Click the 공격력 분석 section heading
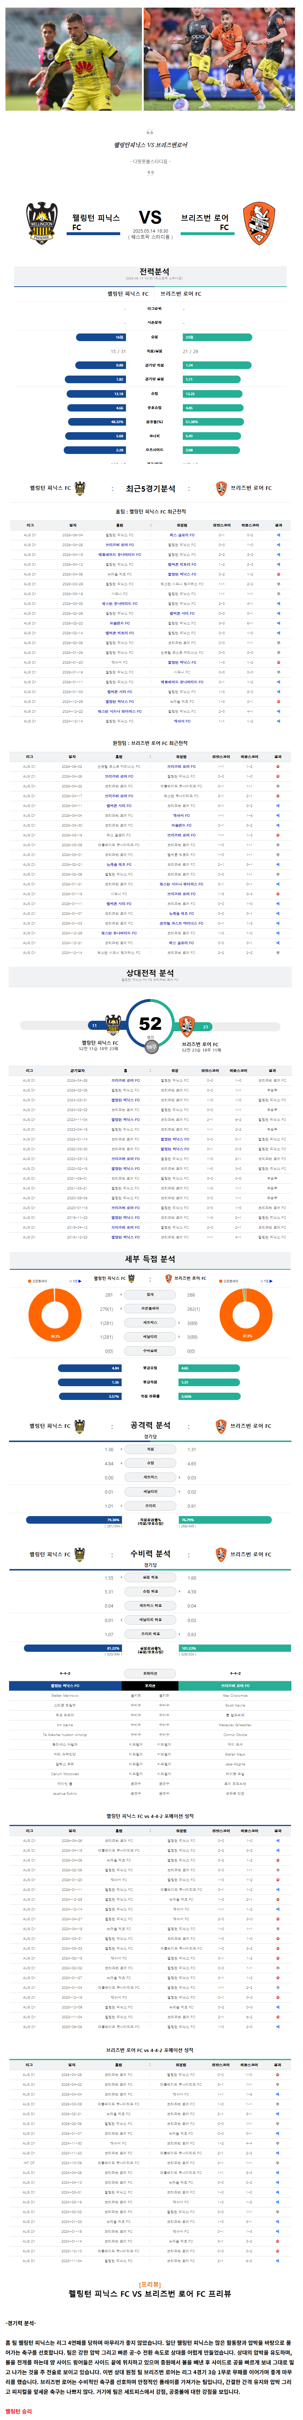This screenshot has height=2420, width=303. pyautogui.click(x=150, y=1425)
